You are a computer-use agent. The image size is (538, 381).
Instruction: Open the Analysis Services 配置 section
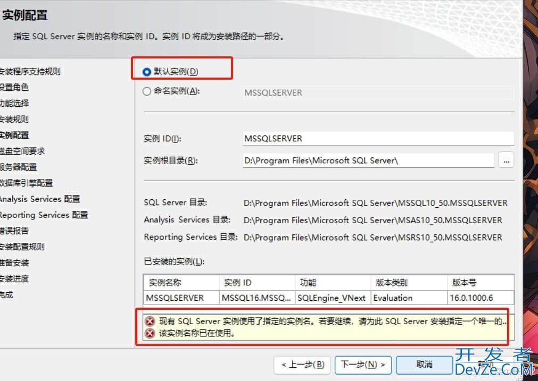tap(35, 199)
